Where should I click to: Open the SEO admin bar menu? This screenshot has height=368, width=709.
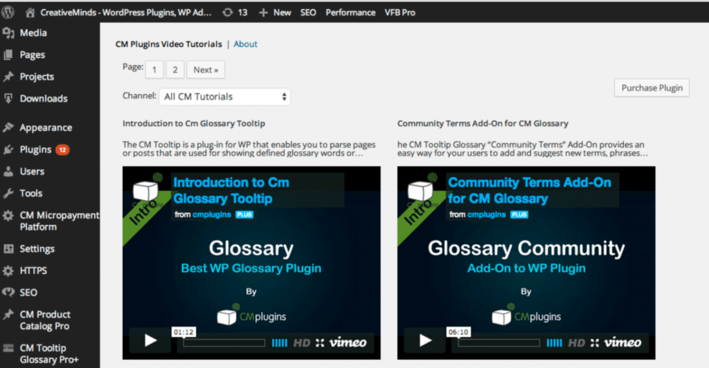308,12
